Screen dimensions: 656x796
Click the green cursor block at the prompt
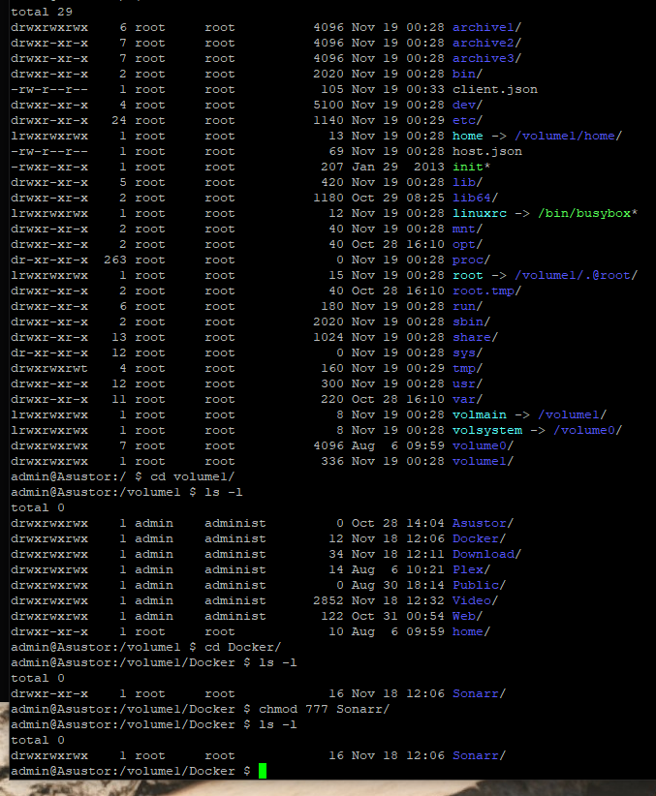coord(263,771)
